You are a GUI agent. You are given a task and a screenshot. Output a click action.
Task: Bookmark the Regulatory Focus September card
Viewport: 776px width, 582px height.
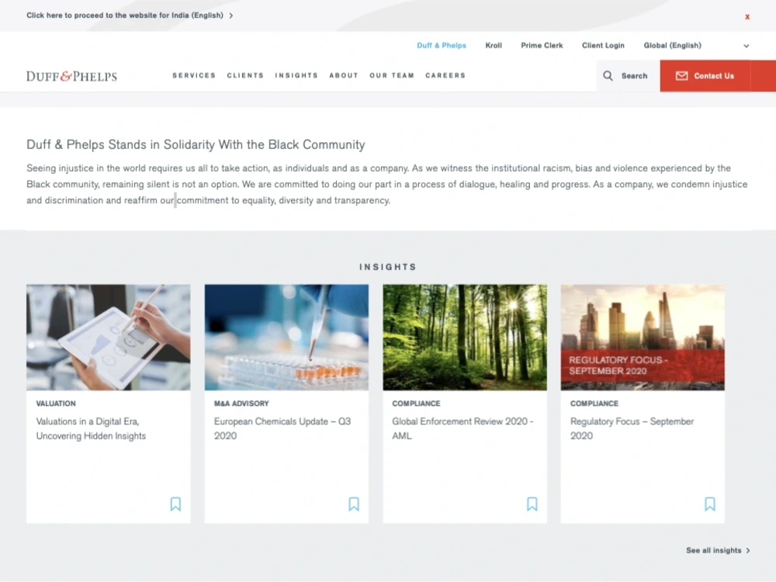click(710, 504)
